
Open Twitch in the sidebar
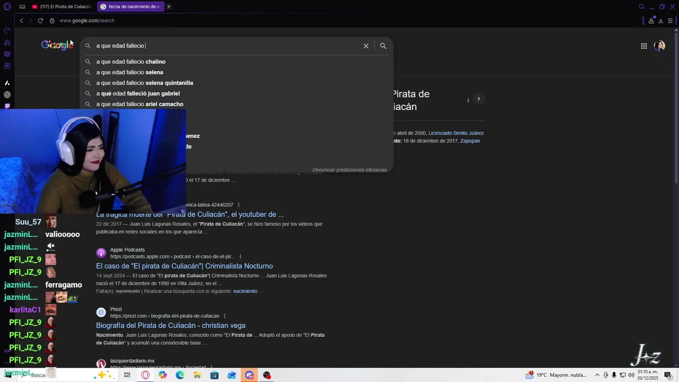coord(7,106)
